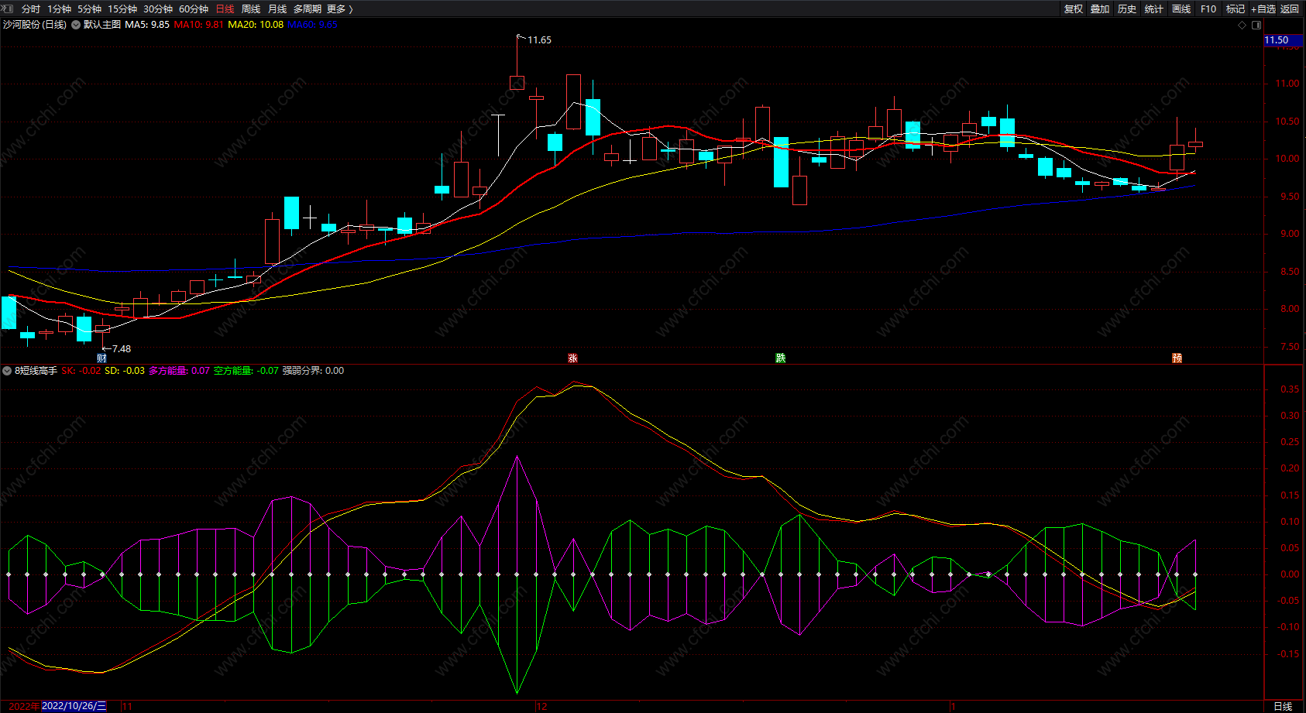Expand 更多 for more time periods
The width and height of the screenshot is (1306, 713).
(339, 9)
